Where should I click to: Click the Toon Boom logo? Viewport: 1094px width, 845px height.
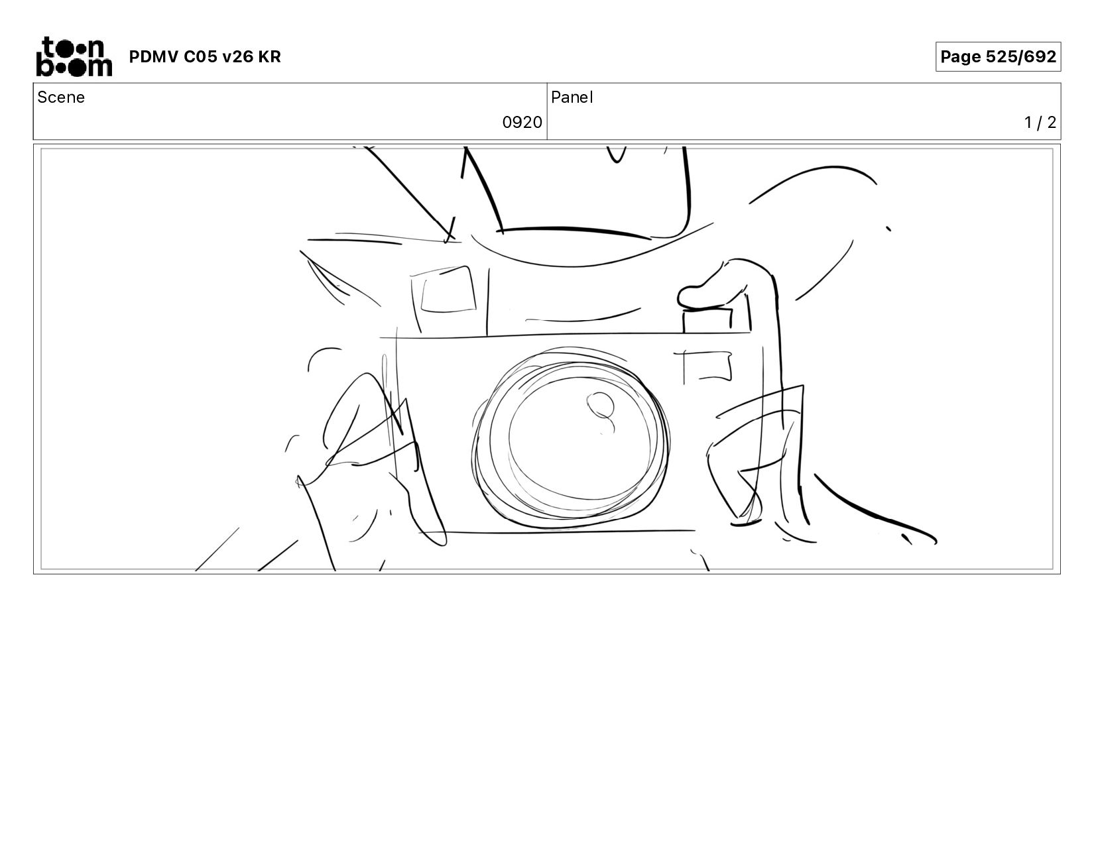click(x=74, y=57)
